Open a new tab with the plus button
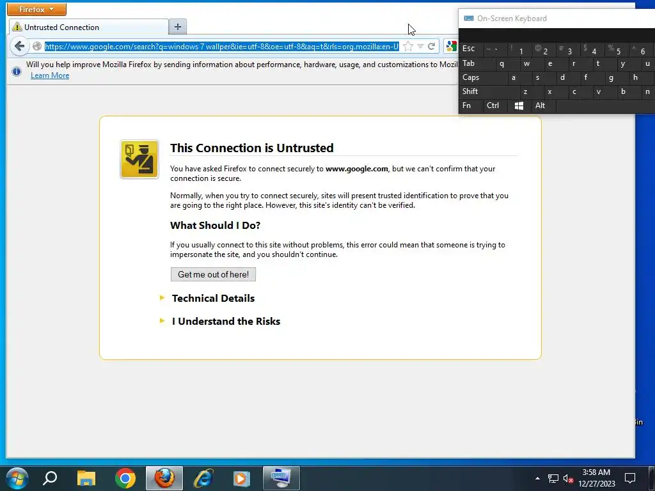The height and width of the screenshot is (491, 655). coord(178,27)
